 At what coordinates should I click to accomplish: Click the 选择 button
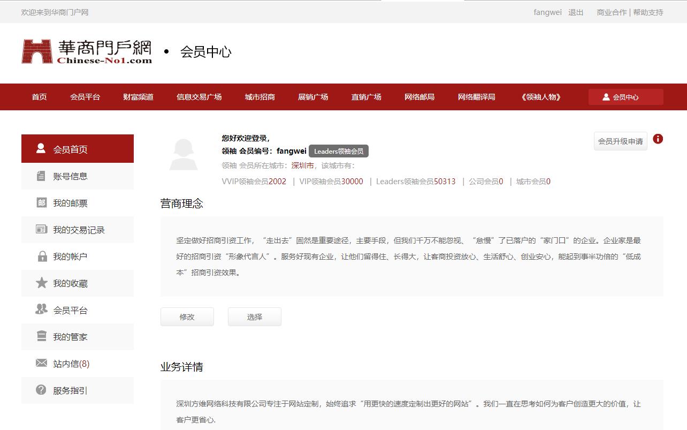click(254, 316)
